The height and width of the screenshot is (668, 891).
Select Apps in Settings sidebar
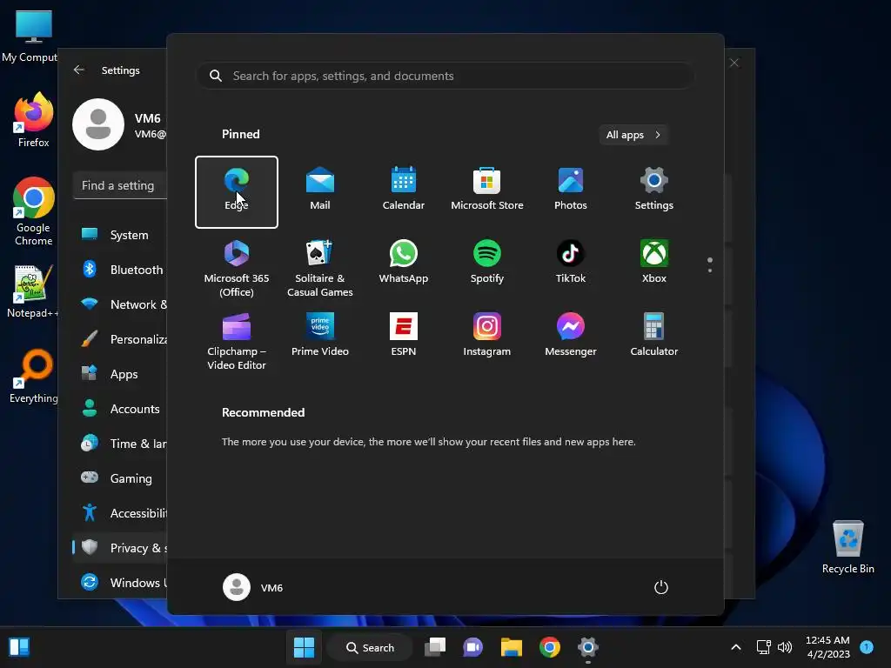pos(120,374)
